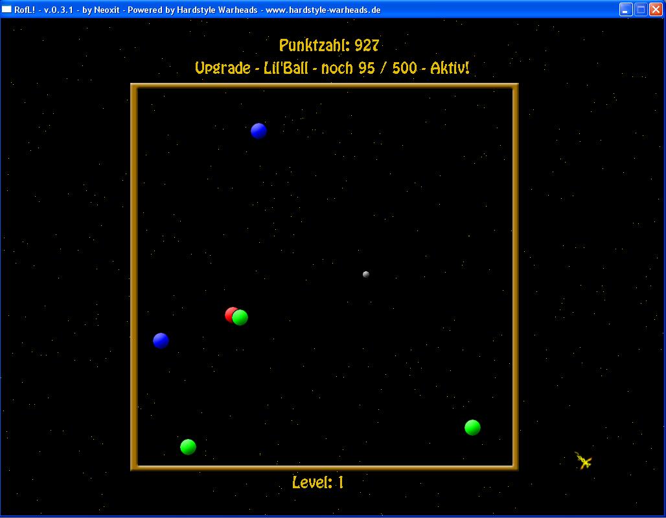Click the Punktzahl: 927 score text
Image resolution: width=666 pixels, height=518 pixels.
tap(329, 45)
